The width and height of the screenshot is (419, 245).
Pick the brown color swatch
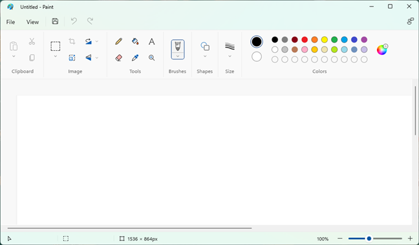click(x=295, y=50)
